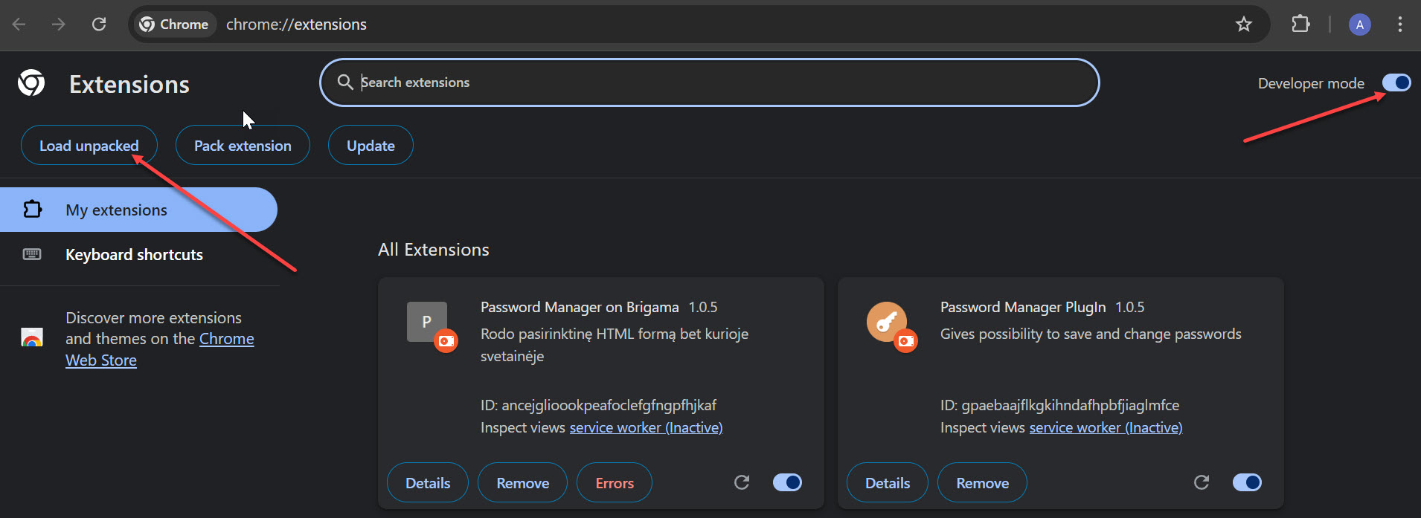Click the 'All Extensions' heading
The width and height of the screenshot is (1421, 518).
pos(434,250)
